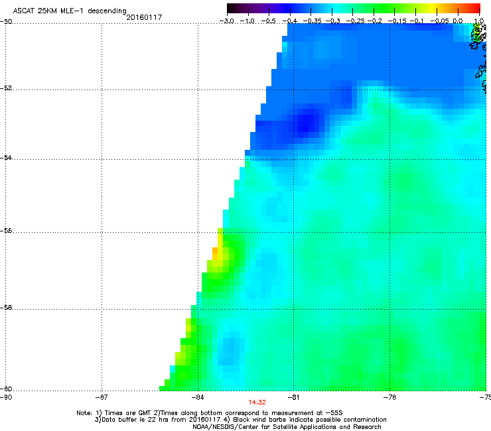Screen dimensions: 491x431
Task: Click the -0.2 colorbar label
Action: point(375,21)
